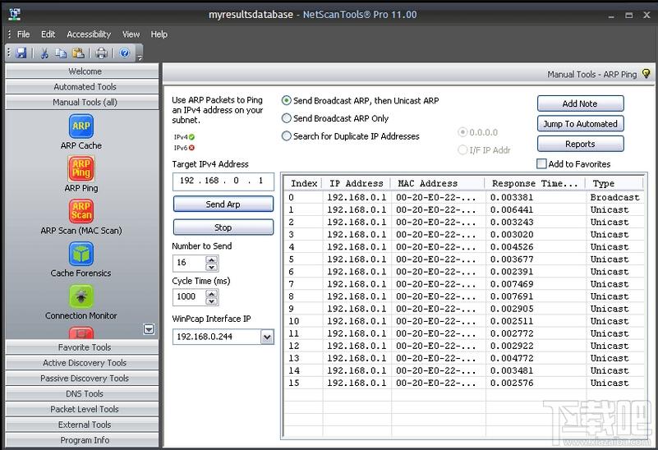Click the Save icon in toolbar
The image size is (658, 450).
21,53
